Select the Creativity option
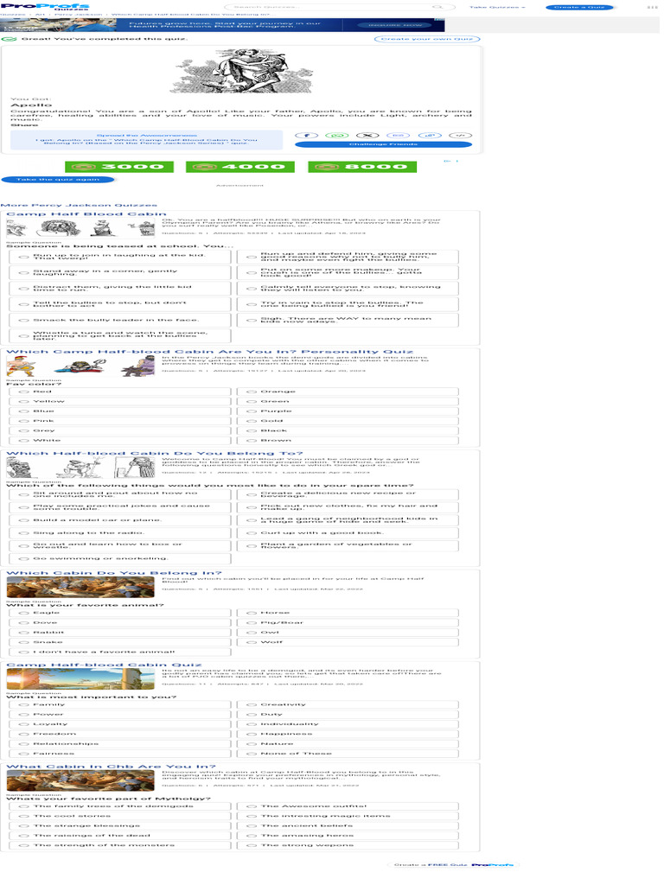 (x=348, y=705)
